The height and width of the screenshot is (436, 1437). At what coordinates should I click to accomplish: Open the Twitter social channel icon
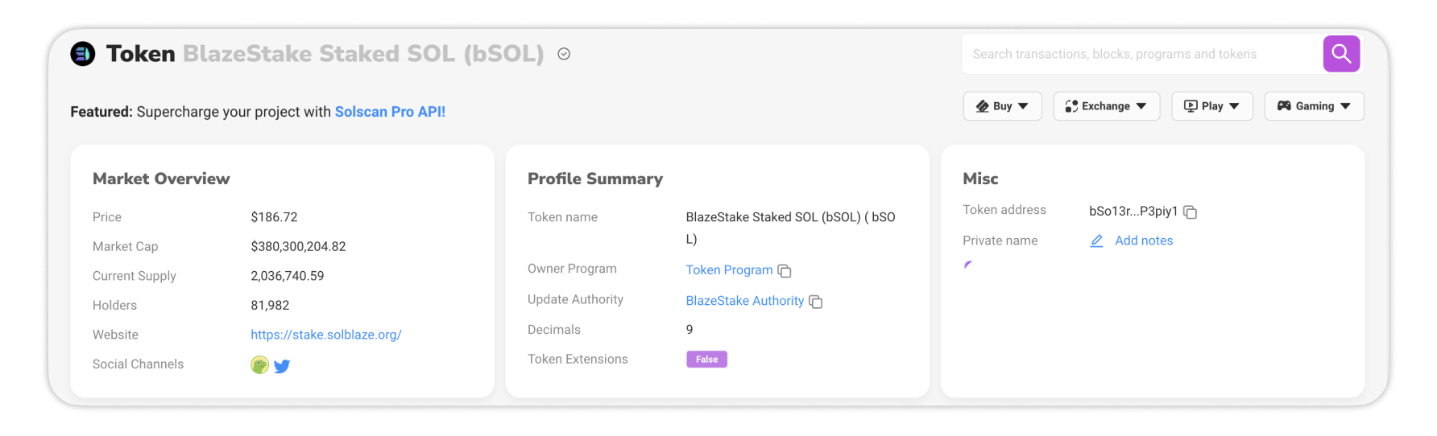click(282, 366)
